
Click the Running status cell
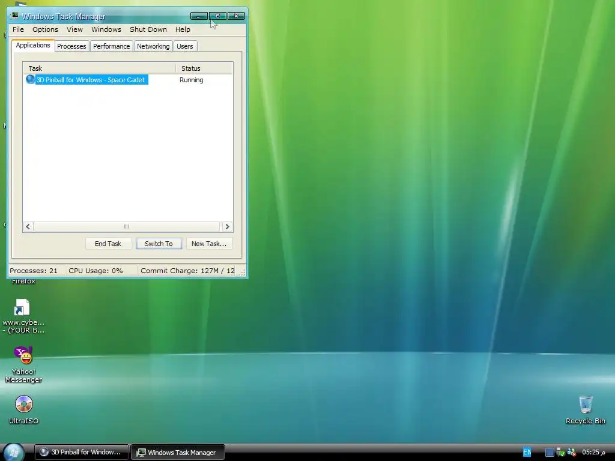click(x=192, y=80)
